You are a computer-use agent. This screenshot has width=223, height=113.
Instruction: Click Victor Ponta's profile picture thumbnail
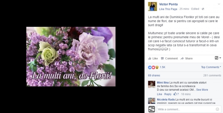(152, 6)
